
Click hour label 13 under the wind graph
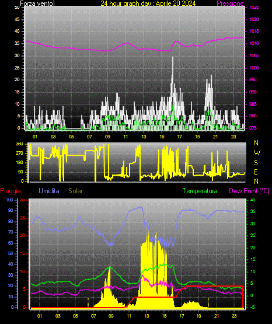144,137
